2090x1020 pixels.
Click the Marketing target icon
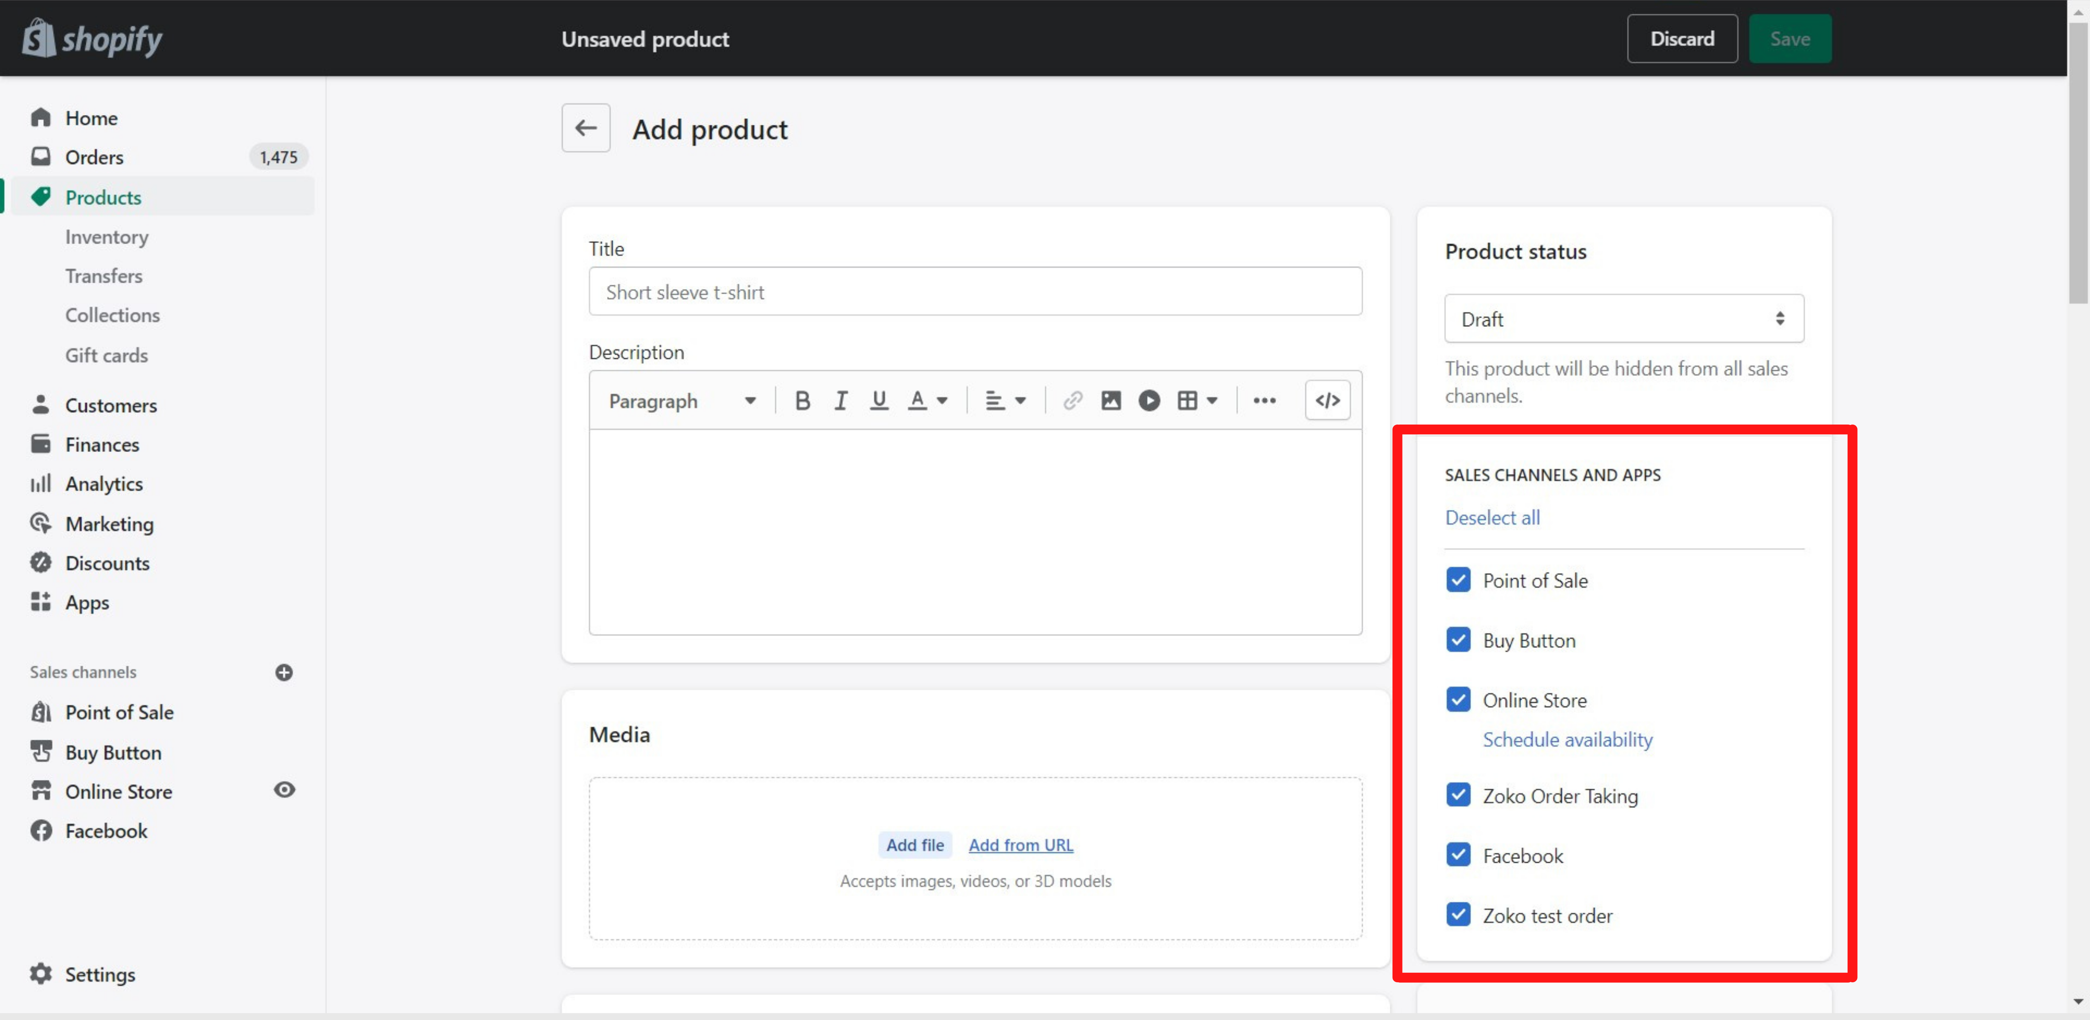[x=41, y=523]
